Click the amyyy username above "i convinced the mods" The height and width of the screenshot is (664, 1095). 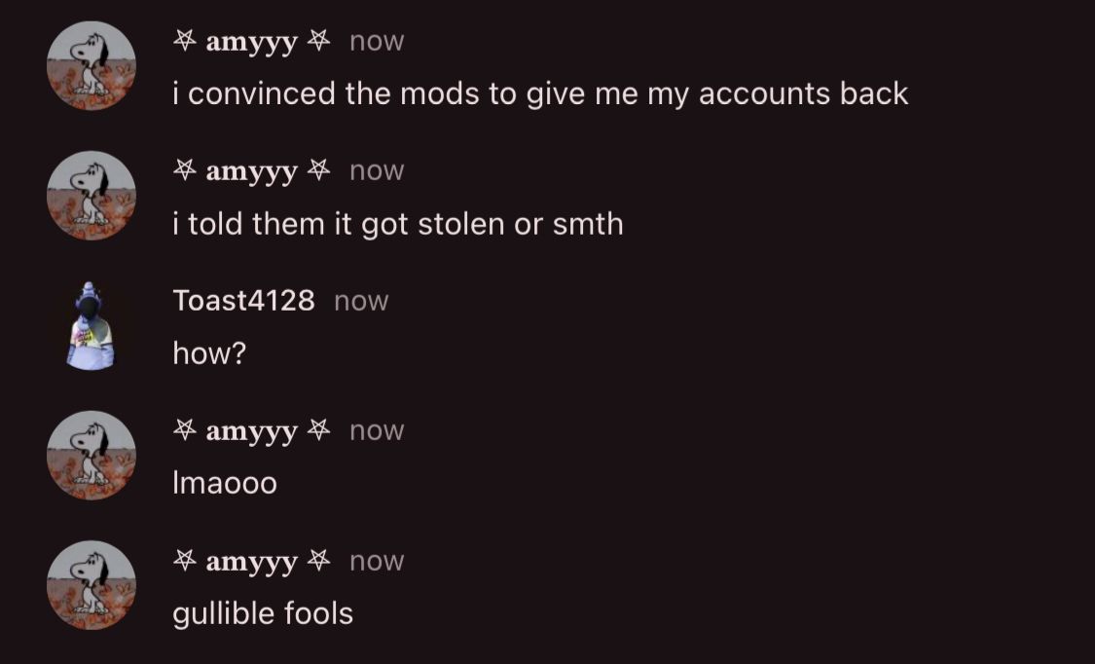click(251, 42)
